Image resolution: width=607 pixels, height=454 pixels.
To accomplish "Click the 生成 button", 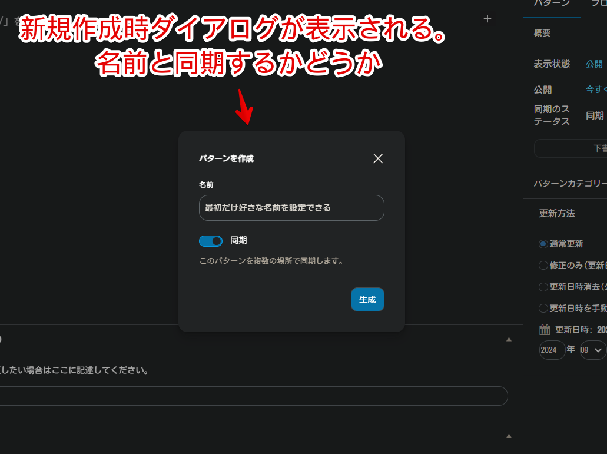I will click(367, 299).
